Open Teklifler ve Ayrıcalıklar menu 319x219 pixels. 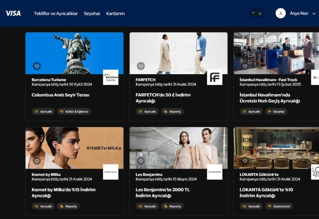(56, 14)
